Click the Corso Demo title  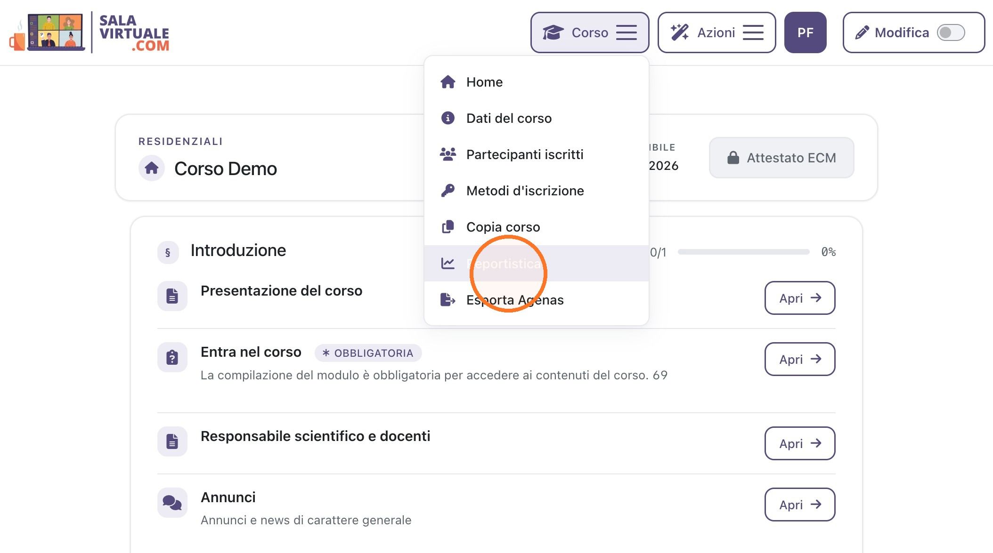[x=226, y=168]
